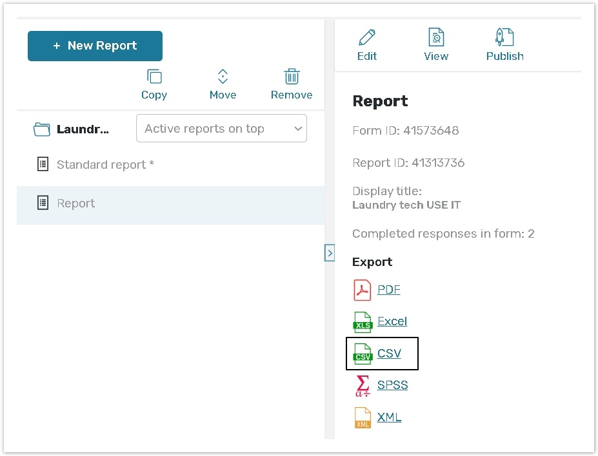This screenshot has height=456, width=598.
Task: Open the Active reports on top dropdown
Action: pos(221,129)
